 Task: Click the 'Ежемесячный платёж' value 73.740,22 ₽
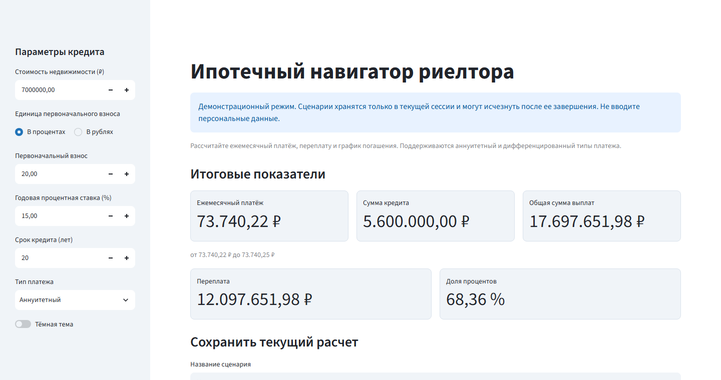click(x=239, y=221)
